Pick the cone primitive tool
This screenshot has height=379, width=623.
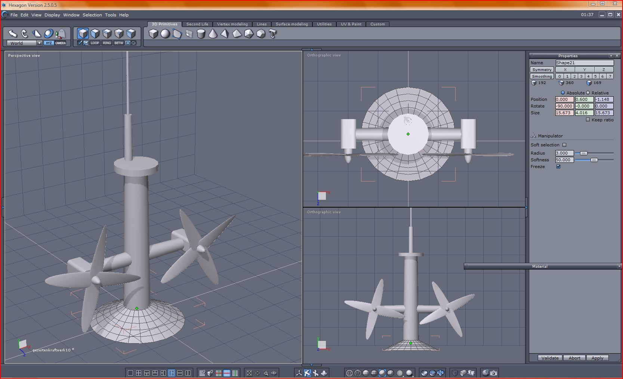click(x=213, y=34)
